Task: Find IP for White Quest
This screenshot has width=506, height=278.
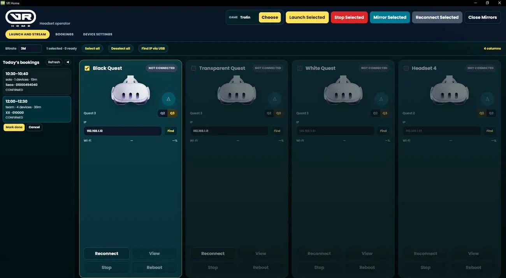Action: coord(383,131)
